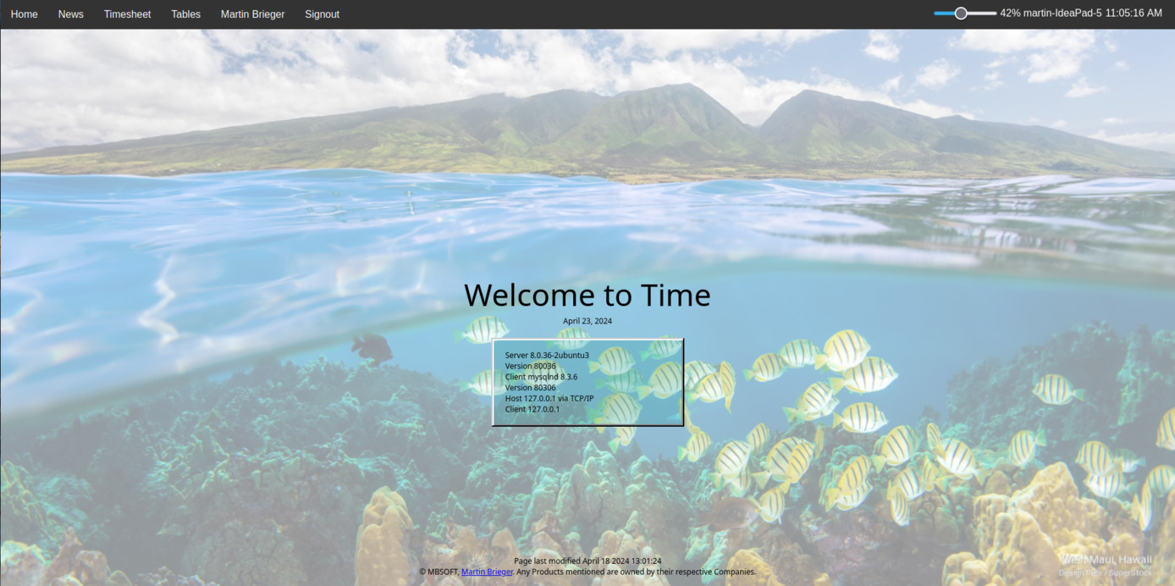The height and width of the screenshot is (586, 1175).
Task: Open the Tables menu
Action: [186, 14]
